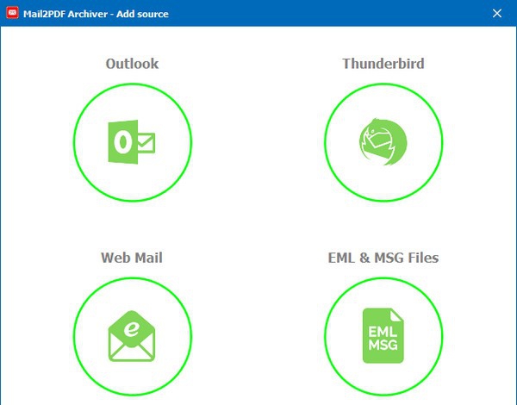Viewport: 517px width, 405px height.
Task: Select the Thunderbird source icon
Action: [x=383, y=142]
